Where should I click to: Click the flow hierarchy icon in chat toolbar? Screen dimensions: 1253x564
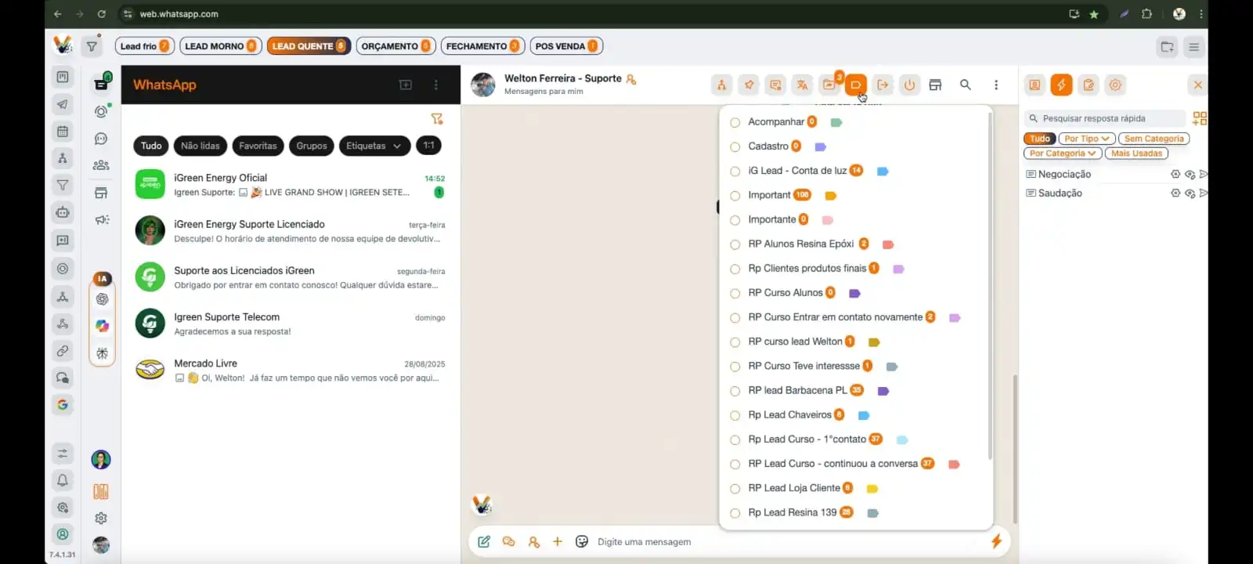[721, 85]
